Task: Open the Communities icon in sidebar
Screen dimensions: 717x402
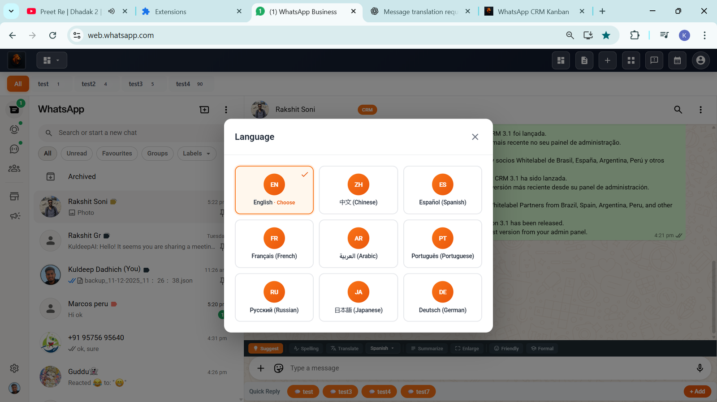Action: (x=14, y=169)
